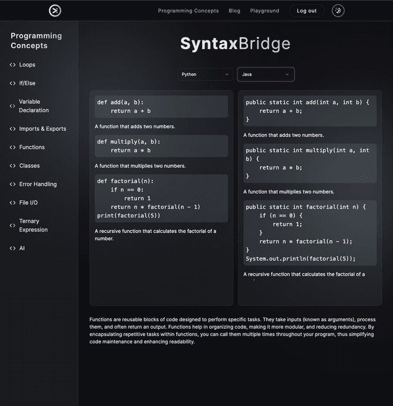The image size is (393, 406).
Task: Open the Python language dropdown
Action: 206,74
